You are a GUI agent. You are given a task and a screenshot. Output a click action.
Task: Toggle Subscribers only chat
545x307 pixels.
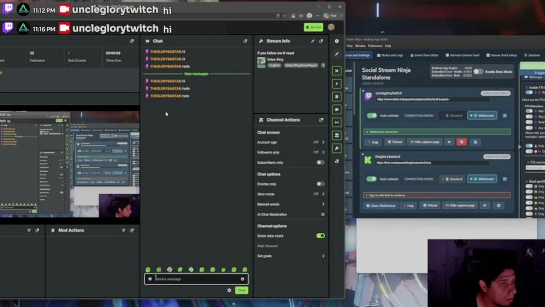[x=320, y=162]
